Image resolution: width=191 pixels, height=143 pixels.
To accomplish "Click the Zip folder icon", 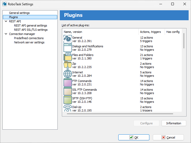I will point(68,65).
